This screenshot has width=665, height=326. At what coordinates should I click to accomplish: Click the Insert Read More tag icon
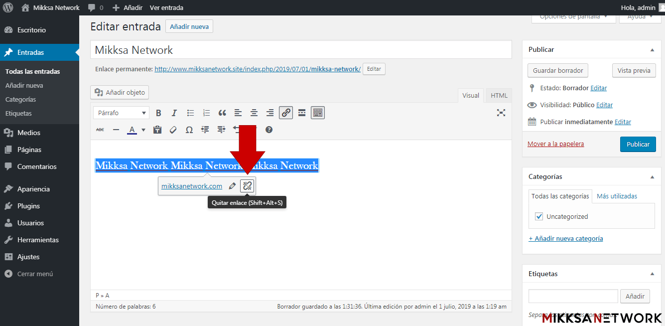click(x=302, y=113)
